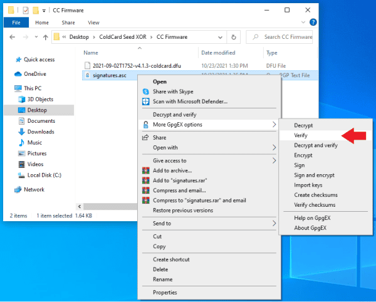The image size is (376, 302).
Task: Choose Import keys from submenu
Action: coord(308,185)
